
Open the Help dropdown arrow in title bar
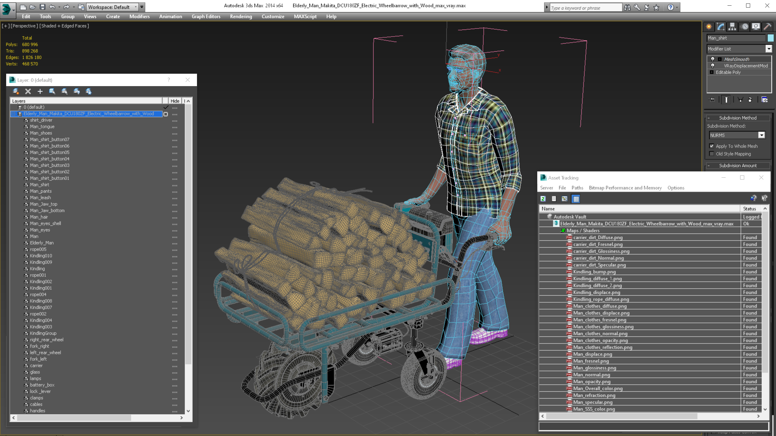point(677,7)
